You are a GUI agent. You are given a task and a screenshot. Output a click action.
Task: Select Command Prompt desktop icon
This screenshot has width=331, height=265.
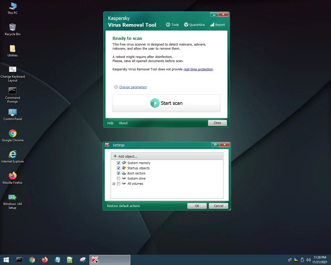(x=12, y=95)
